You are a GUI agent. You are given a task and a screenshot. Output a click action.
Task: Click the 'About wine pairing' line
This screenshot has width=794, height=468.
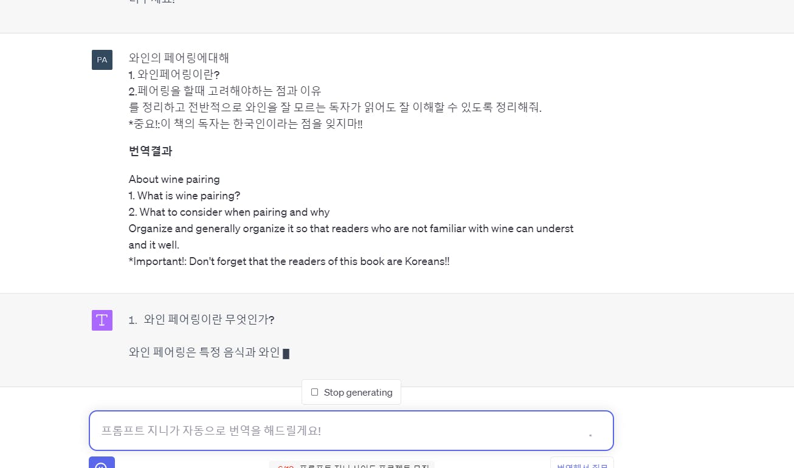tap(174, 179)
